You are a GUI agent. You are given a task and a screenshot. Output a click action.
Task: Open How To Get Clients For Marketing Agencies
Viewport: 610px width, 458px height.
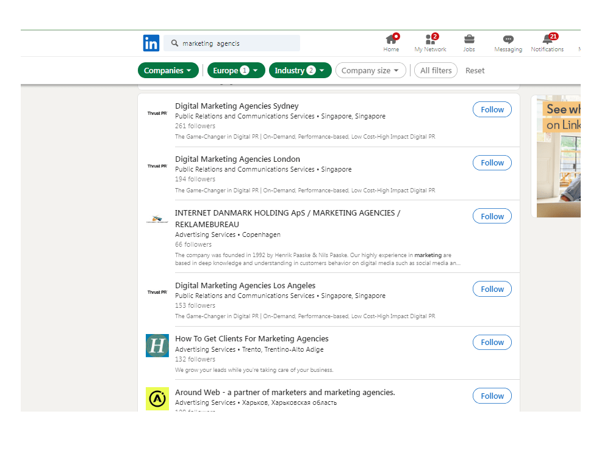tap(252, 338)
